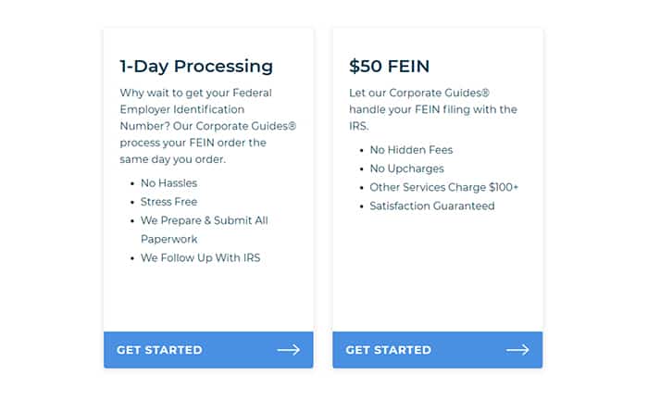Click the Let our Corporate Guides paragraph

pos(433,109)
